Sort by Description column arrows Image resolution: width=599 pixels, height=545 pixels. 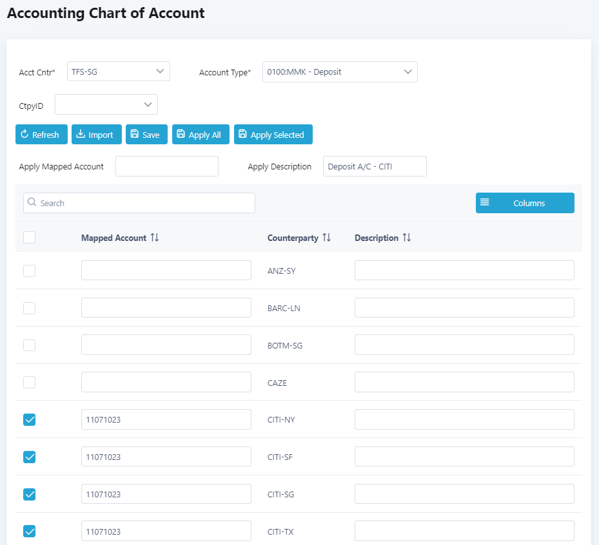pyautogui.click(x=407, y=237)
